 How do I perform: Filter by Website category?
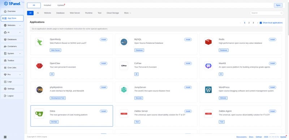(x=48, y=13)
